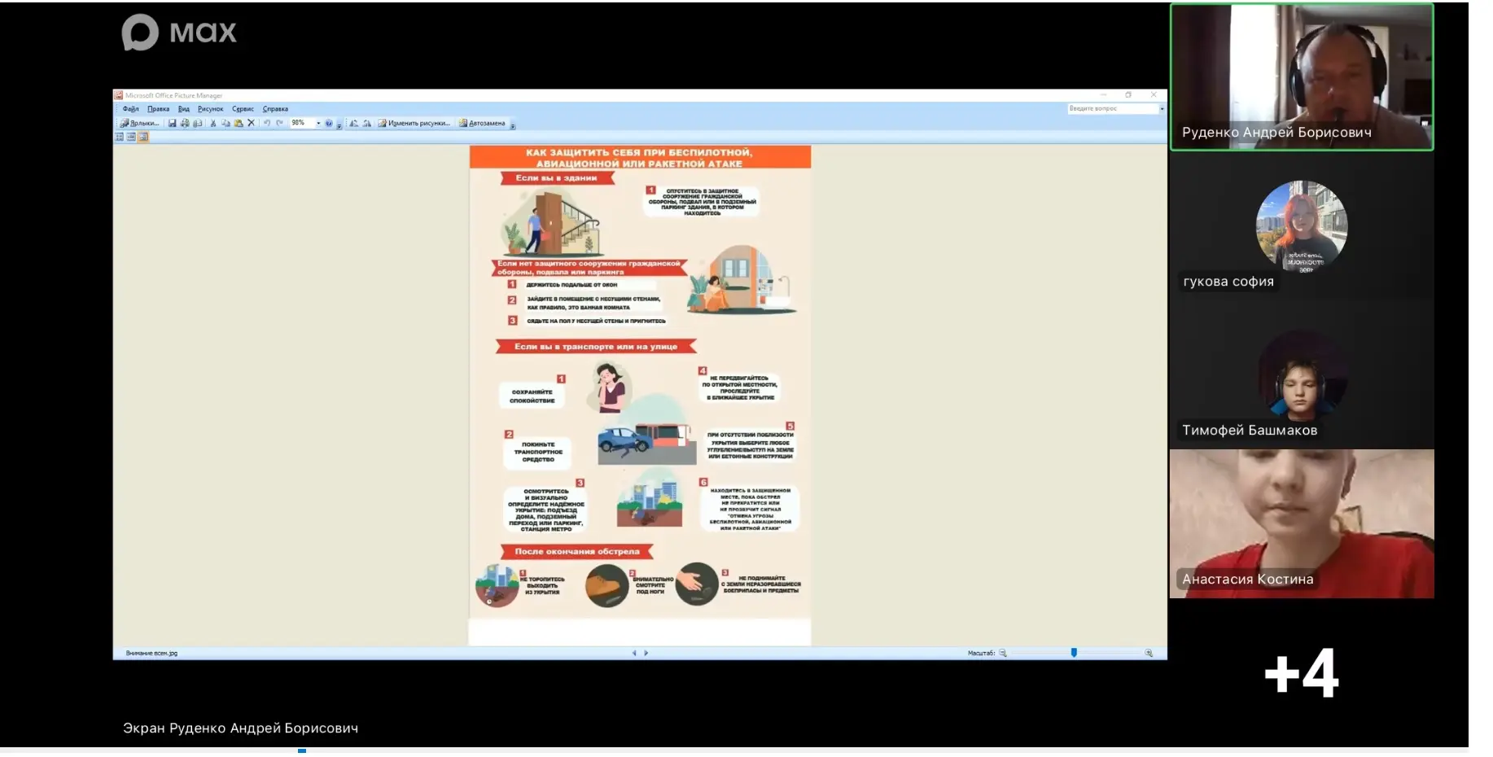Click the Cut scissors icon
1493x757 pixels.
point(213,123)
